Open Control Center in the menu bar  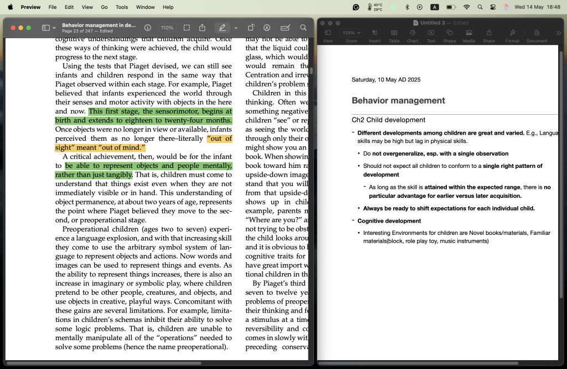pyautogui.click(x=492, y=7)
